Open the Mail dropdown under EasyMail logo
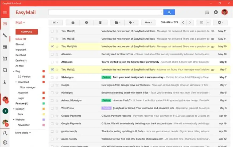Viewport: 233px width, 147px height. coord(20,23)
